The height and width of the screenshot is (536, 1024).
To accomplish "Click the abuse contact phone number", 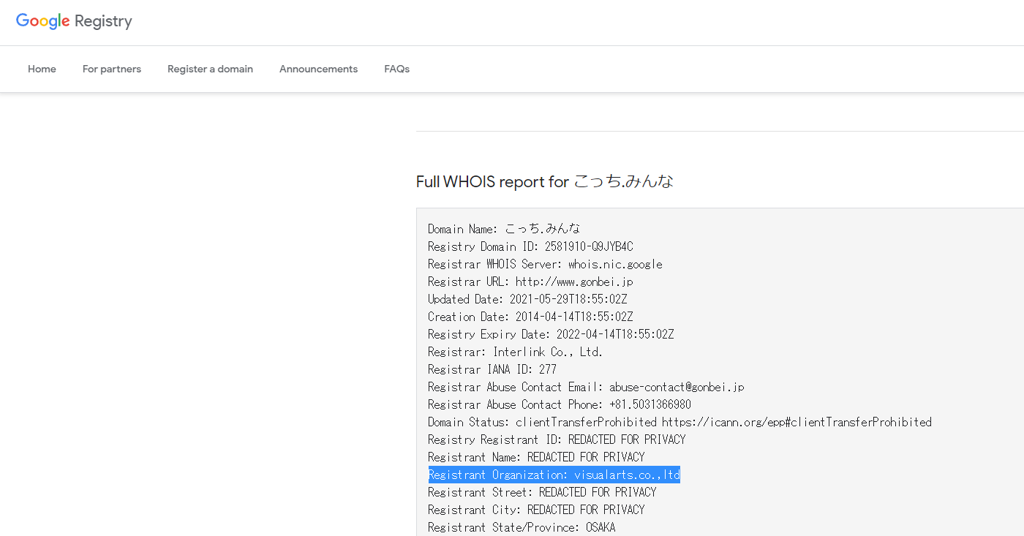I will (650, 404).
